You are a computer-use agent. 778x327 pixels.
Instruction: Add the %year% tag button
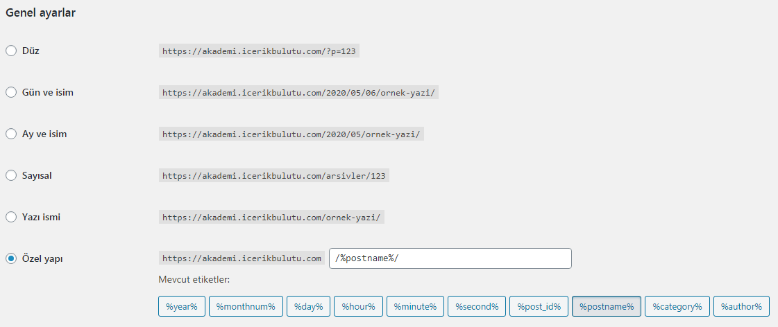click(x=182, y=306)
